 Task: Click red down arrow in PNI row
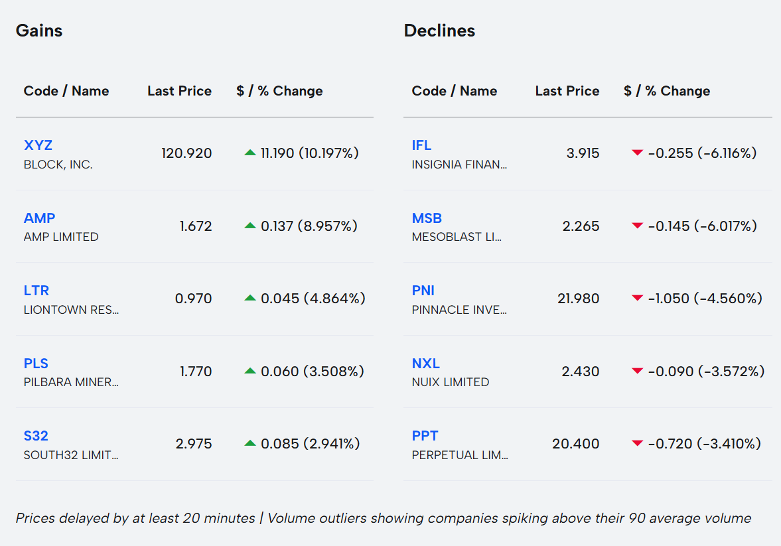[638, 299]
